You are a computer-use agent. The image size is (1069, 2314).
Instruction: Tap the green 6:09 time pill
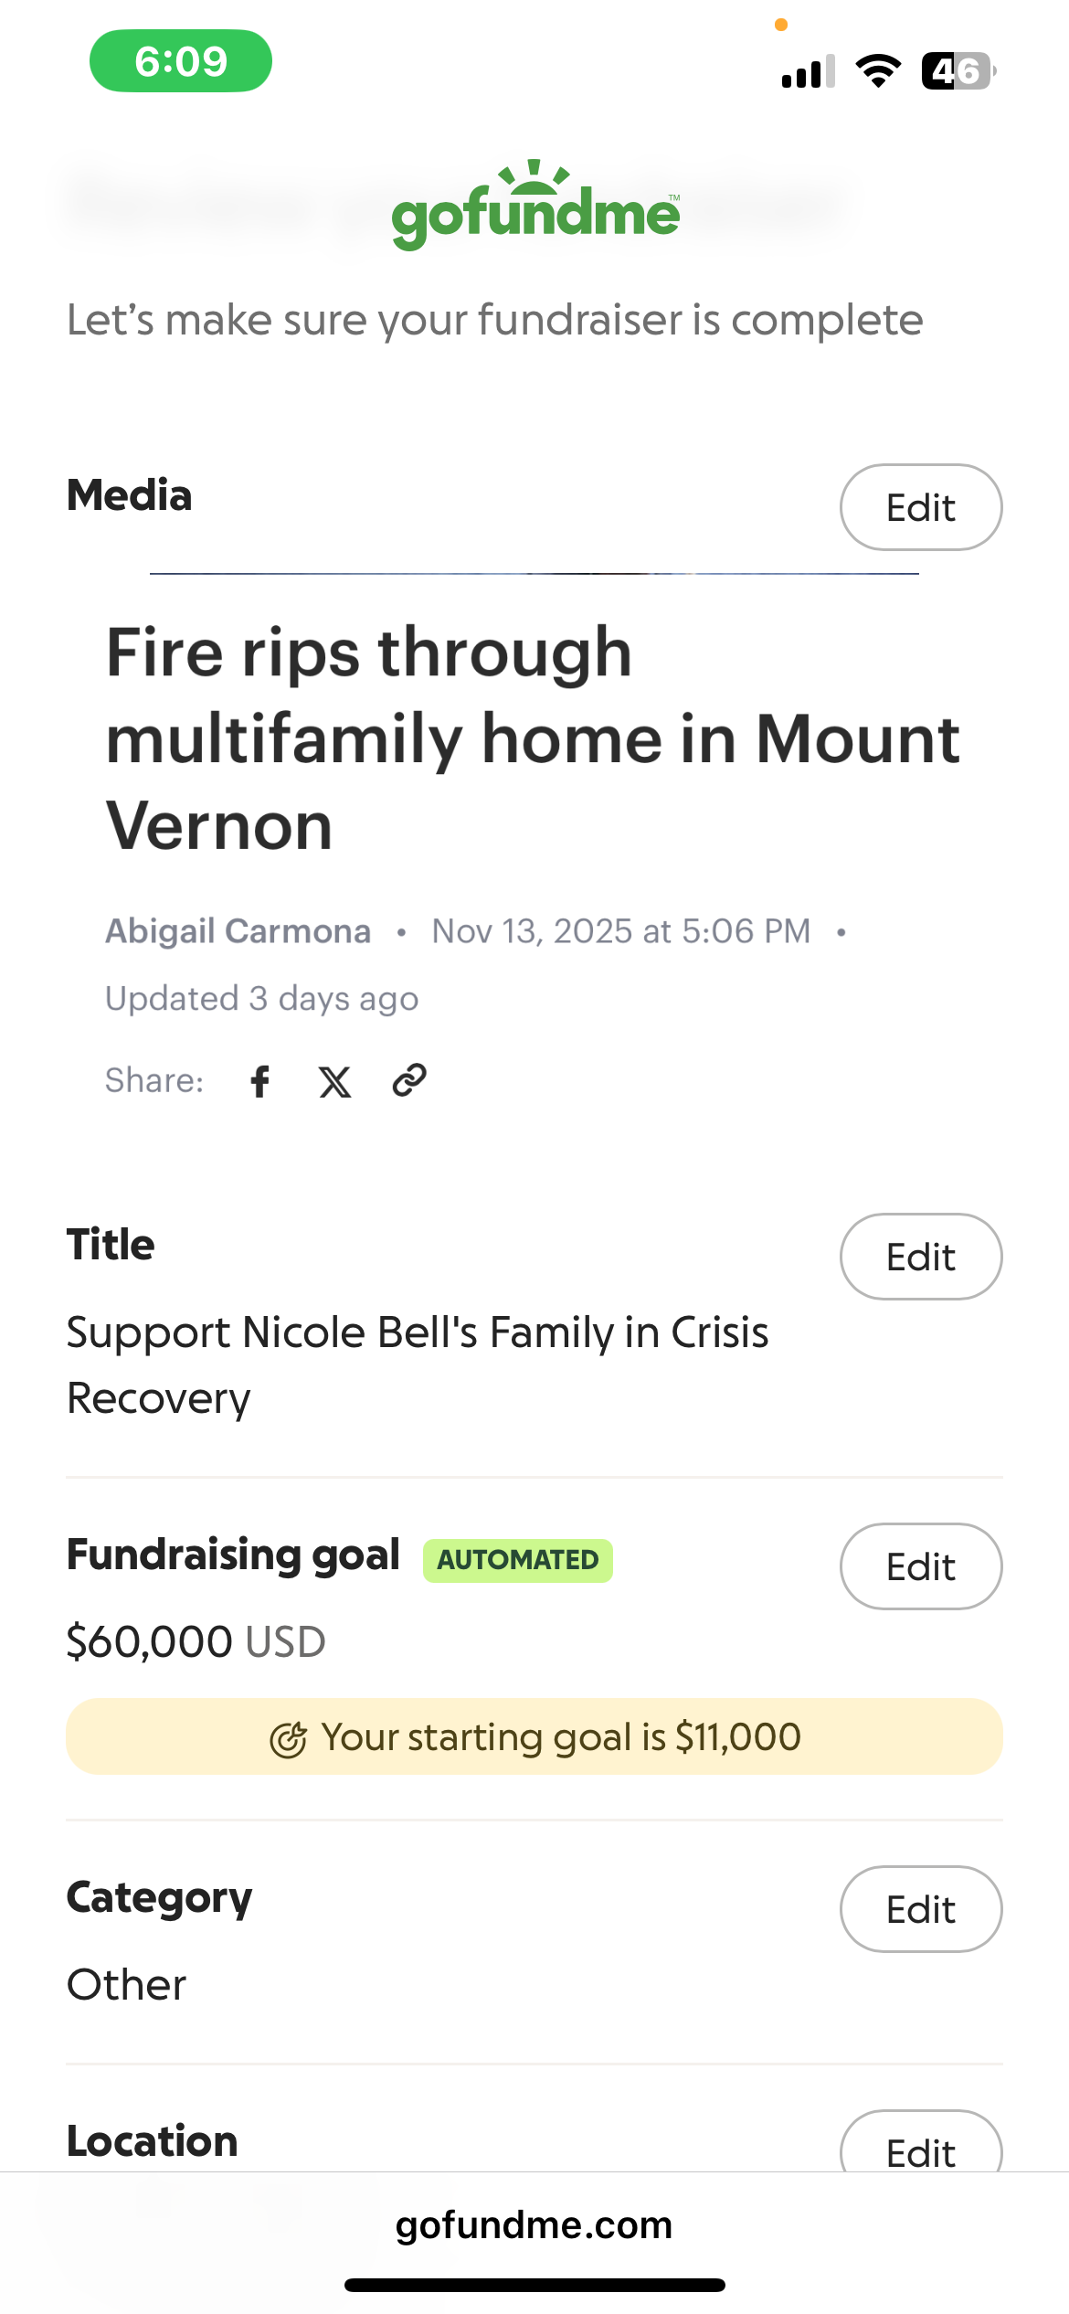[181, 61]
